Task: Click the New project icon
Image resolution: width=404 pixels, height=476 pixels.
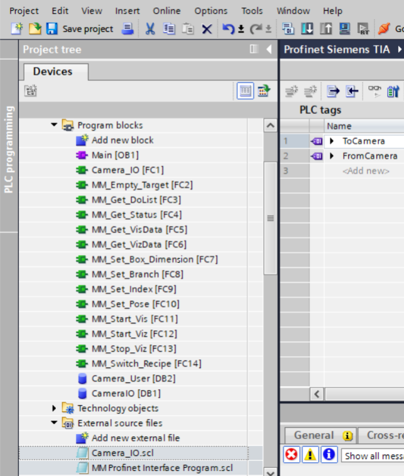Action: pyautogui.click(x=17, y=29)
